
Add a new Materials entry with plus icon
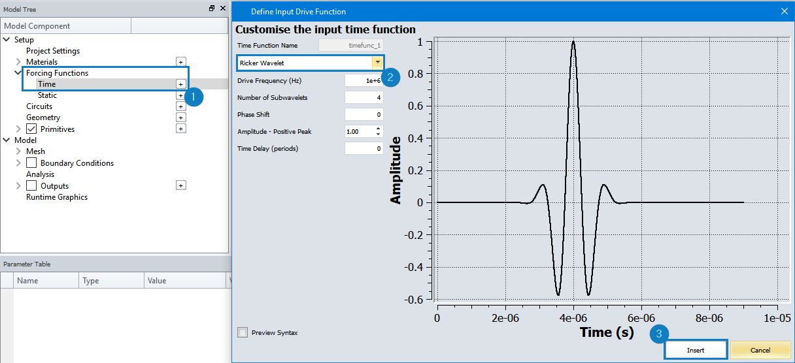[x=180, y=61]
